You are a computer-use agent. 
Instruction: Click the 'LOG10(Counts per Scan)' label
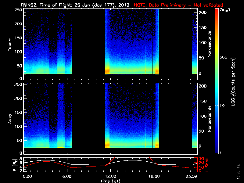[x=233, y=81]
